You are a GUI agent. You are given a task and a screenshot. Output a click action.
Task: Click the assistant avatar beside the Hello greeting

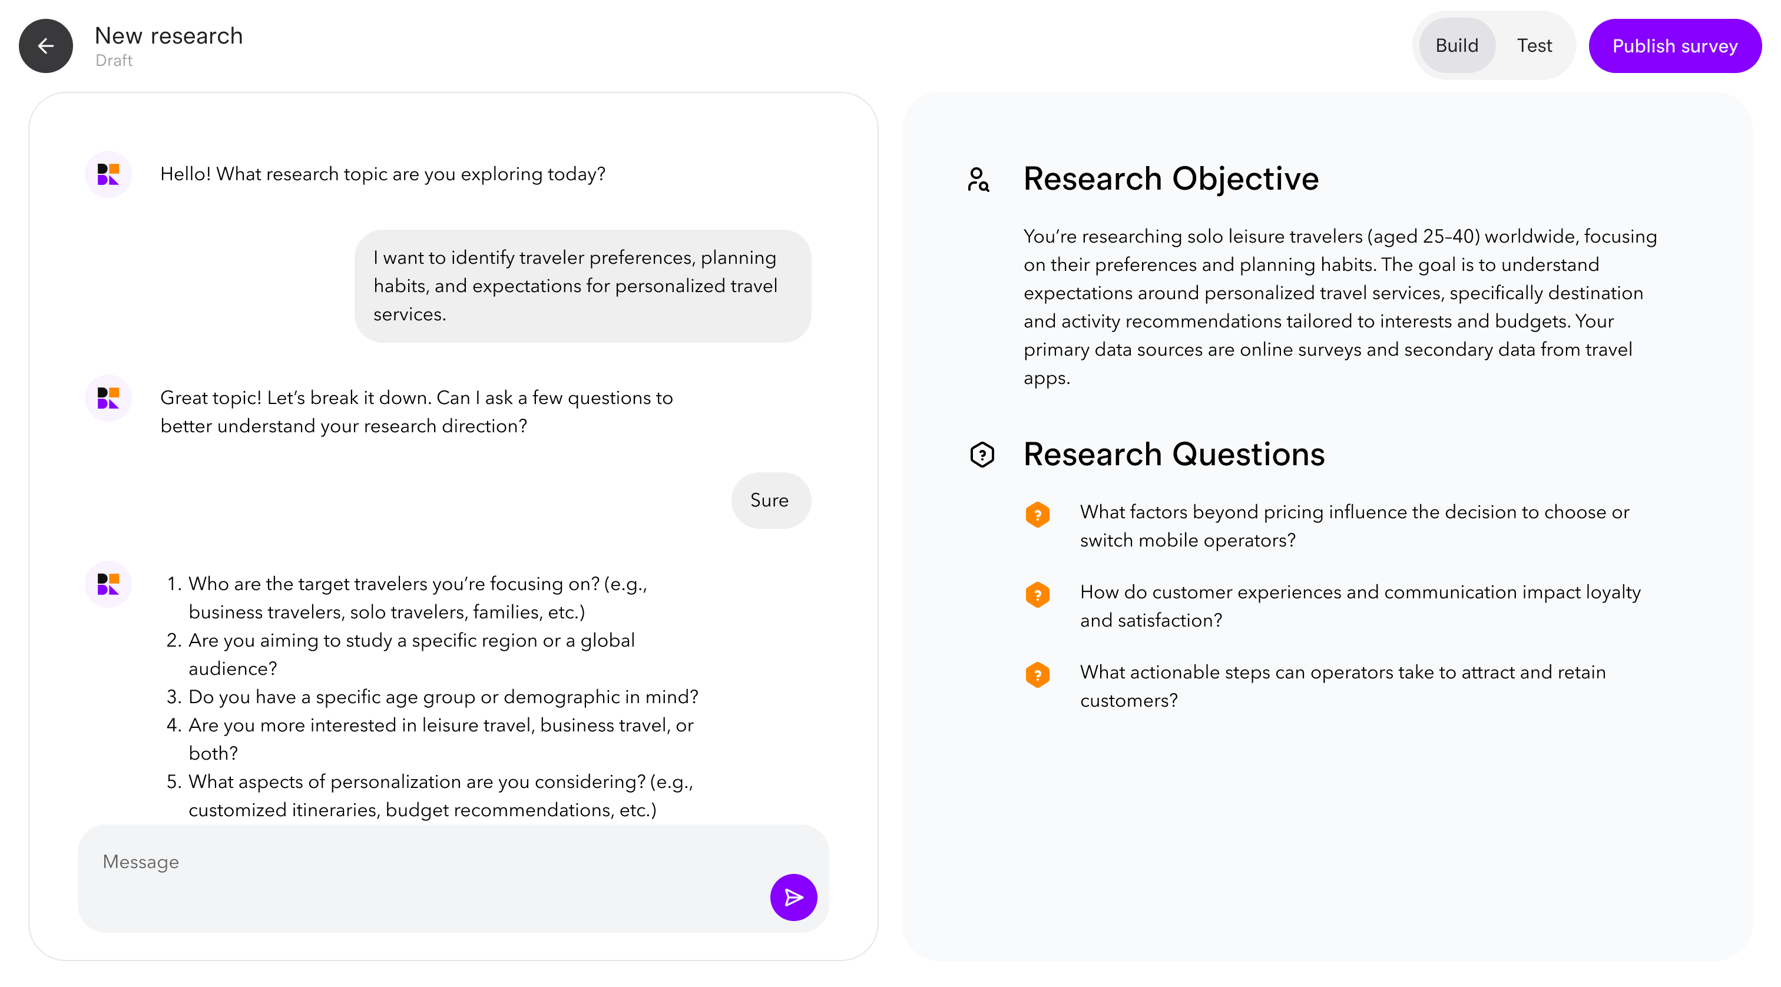(108, 174)
